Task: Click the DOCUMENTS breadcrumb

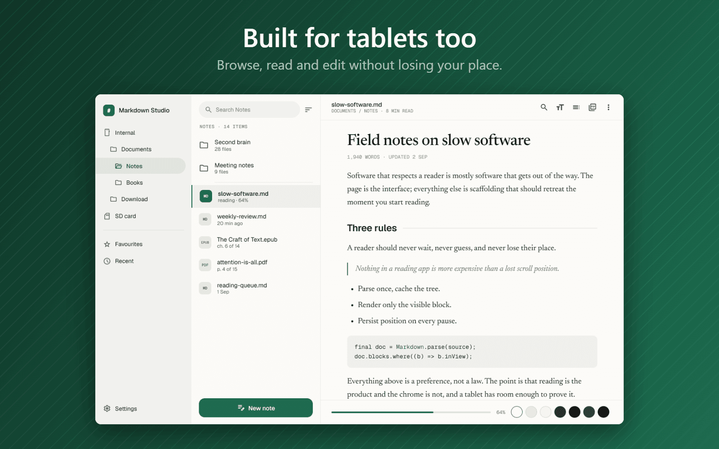Action: [343, 111]
